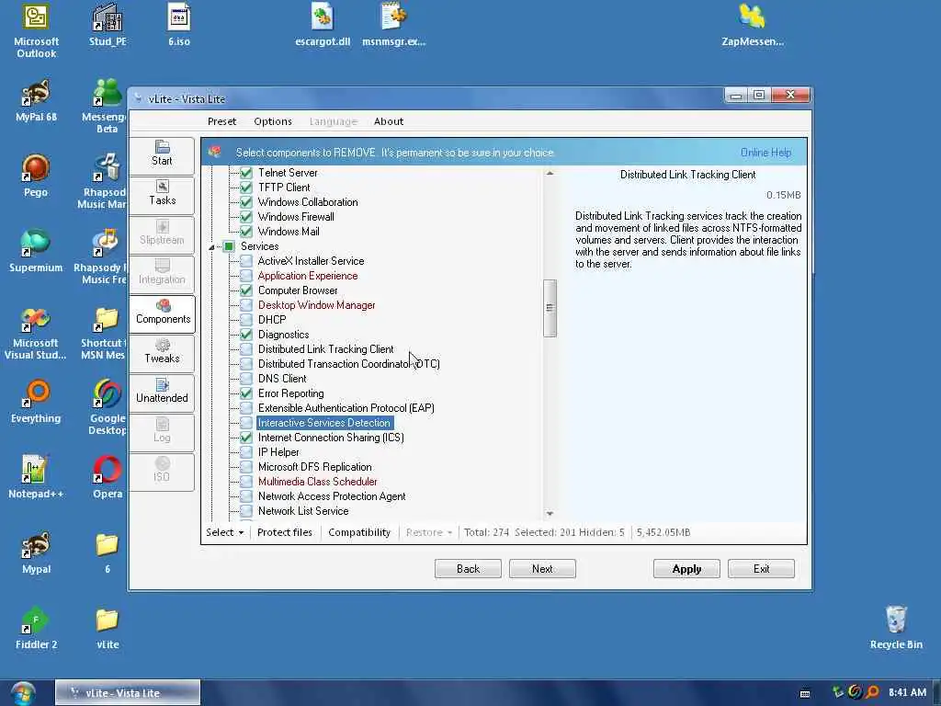Open the Options menu
The image size is (941, 706).
click(272, 121)
